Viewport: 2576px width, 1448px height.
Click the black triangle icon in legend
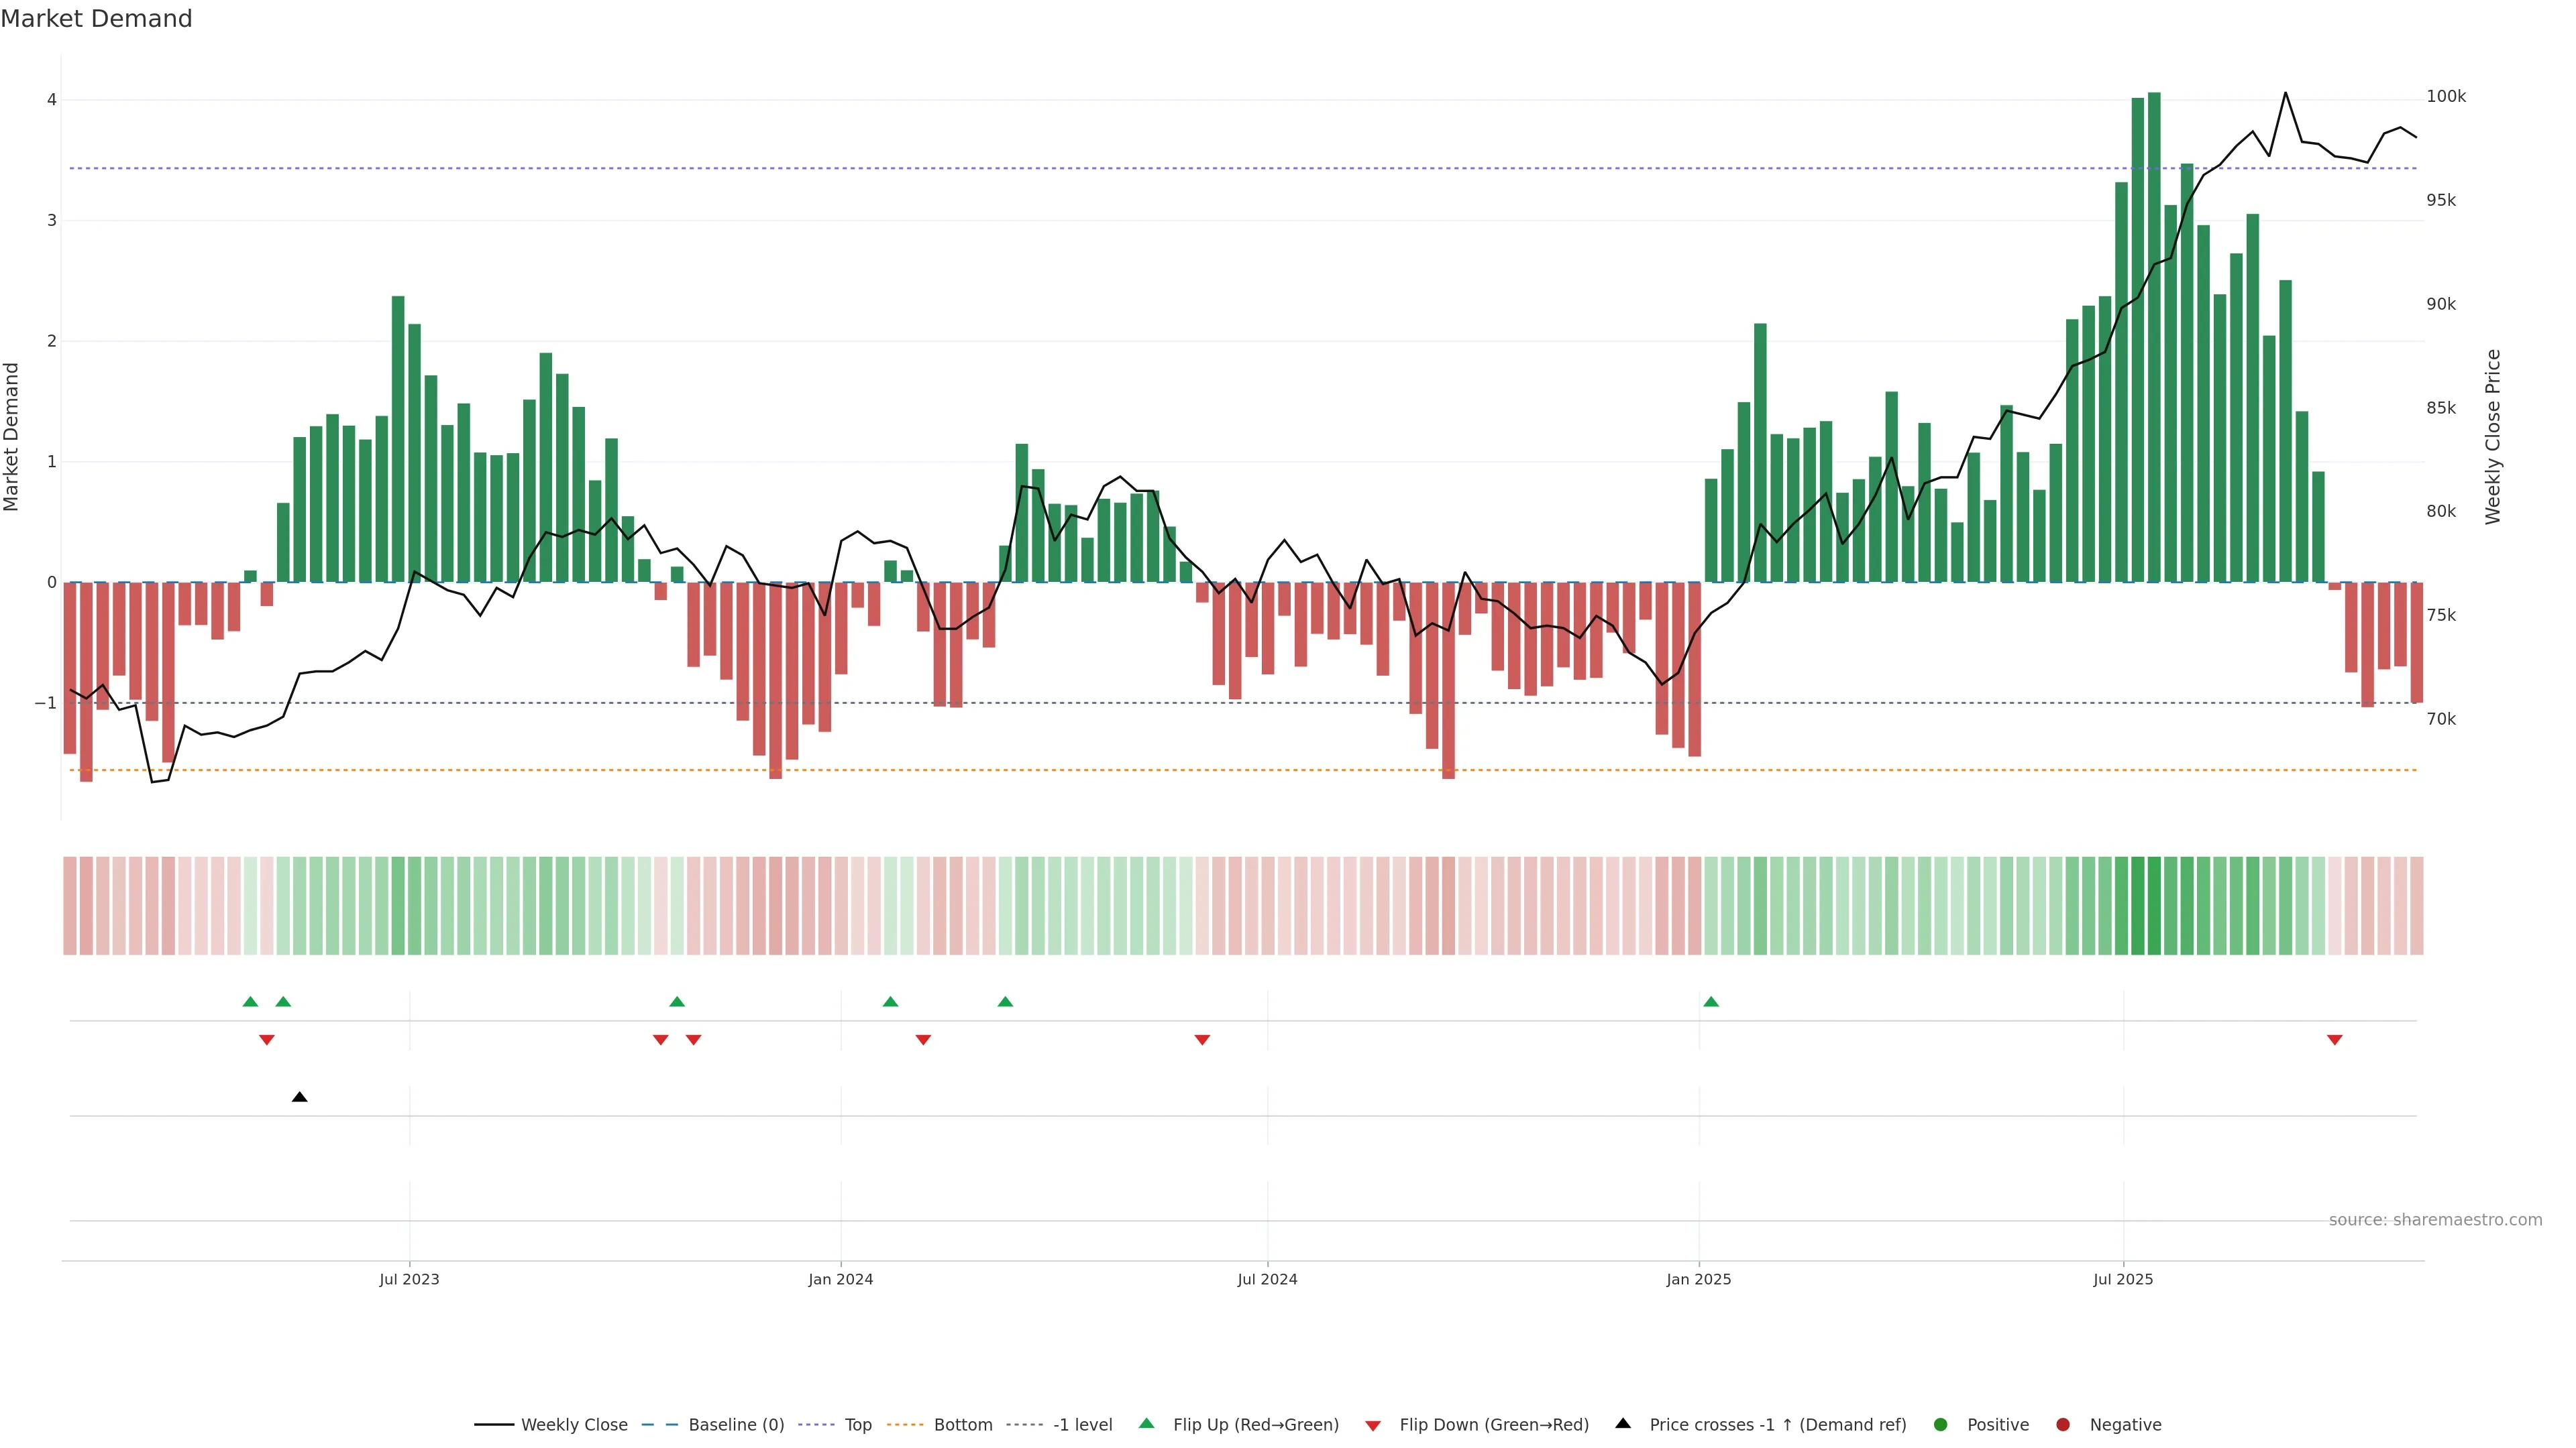(x=1623, y=1423)
